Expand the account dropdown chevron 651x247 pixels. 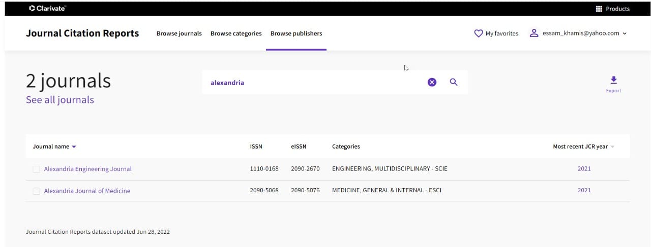625,33
